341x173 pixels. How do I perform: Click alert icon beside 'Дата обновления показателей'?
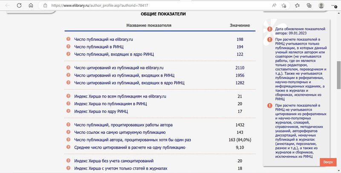pyautogui.click(x=270, y=29)
